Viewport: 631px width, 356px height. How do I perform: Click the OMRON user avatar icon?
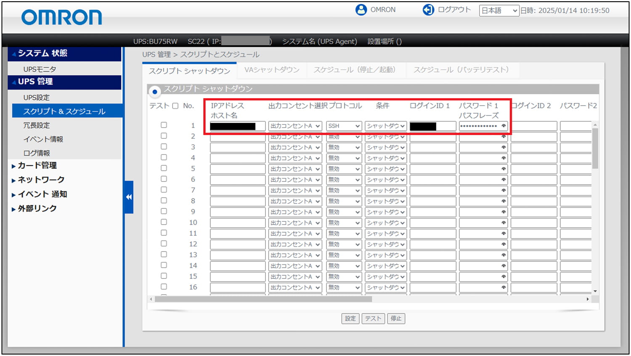pos(361,10)
